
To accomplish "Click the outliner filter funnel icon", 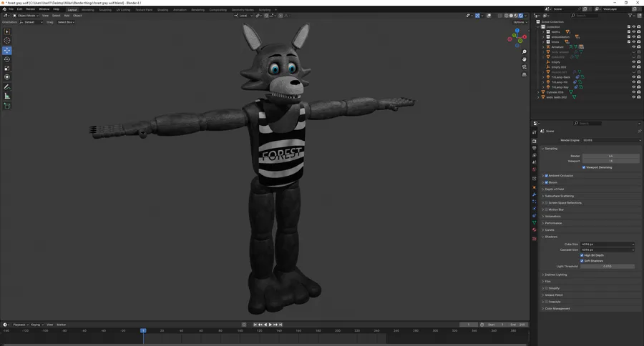I will pyautogui.click(x=630, y=16).
